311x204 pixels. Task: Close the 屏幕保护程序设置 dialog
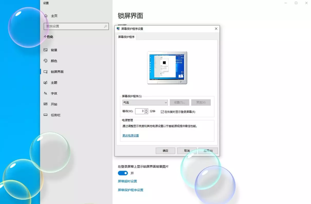click(216, 29)
